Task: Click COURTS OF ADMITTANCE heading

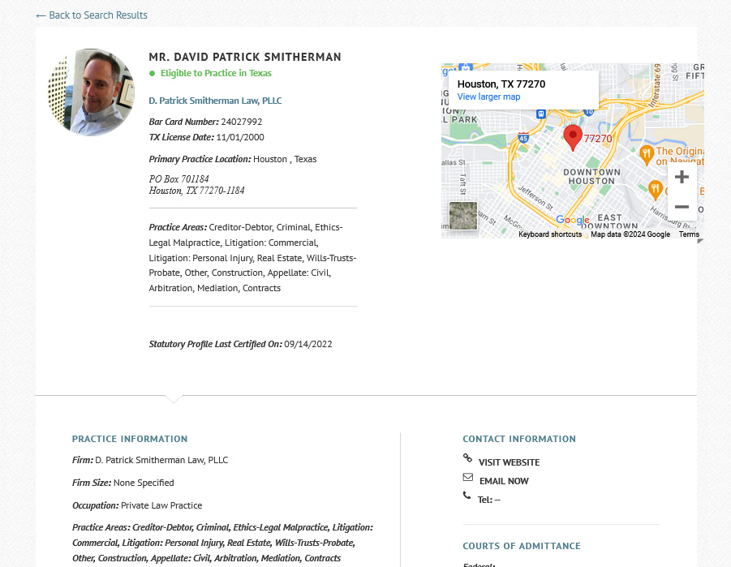Action: click(522, 546)
